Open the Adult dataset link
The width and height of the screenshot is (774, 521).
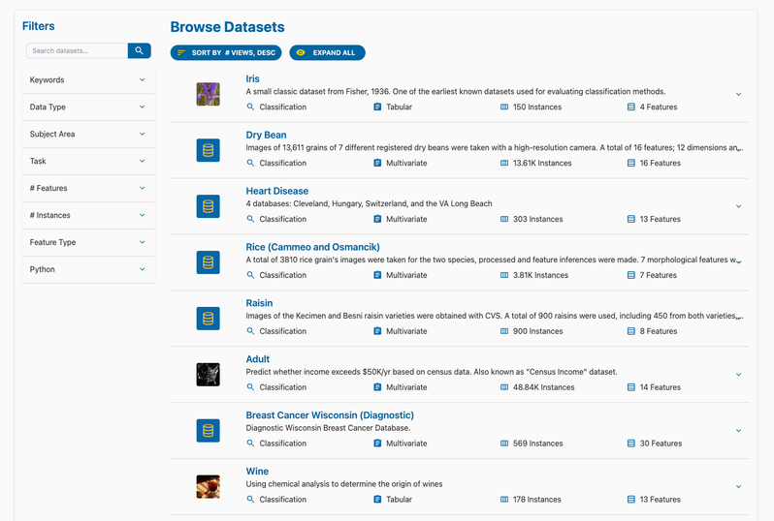pos(258,359)
